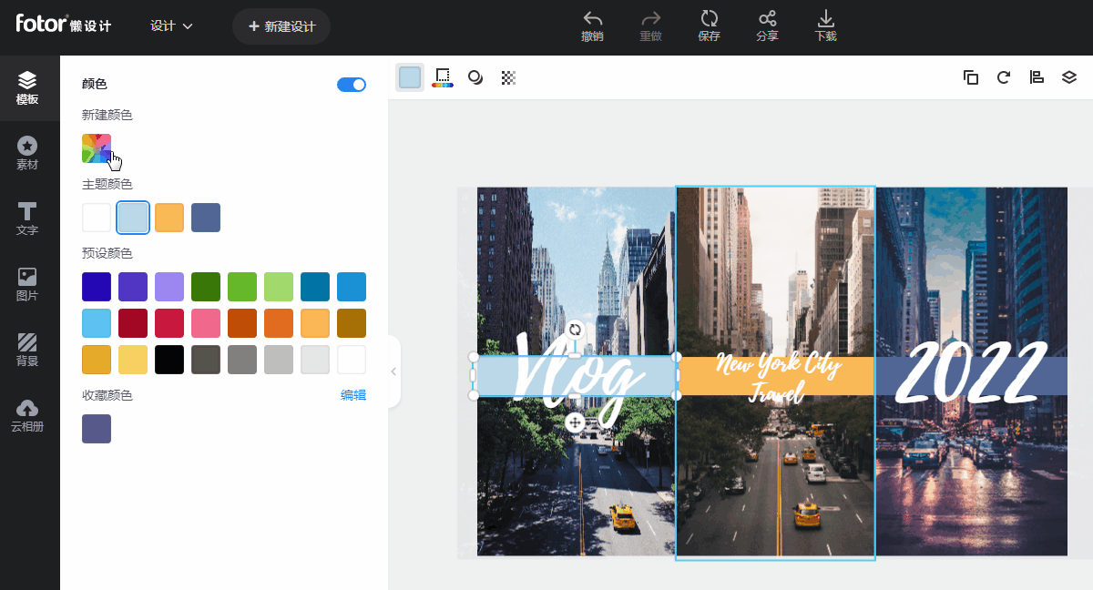Undo with the 撤销 button
The height and width of the screenshot is (590, 1093).
click(x=592, y=26)
